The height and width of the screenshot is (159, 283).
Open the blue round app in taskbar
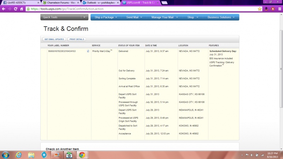(44, 155)
